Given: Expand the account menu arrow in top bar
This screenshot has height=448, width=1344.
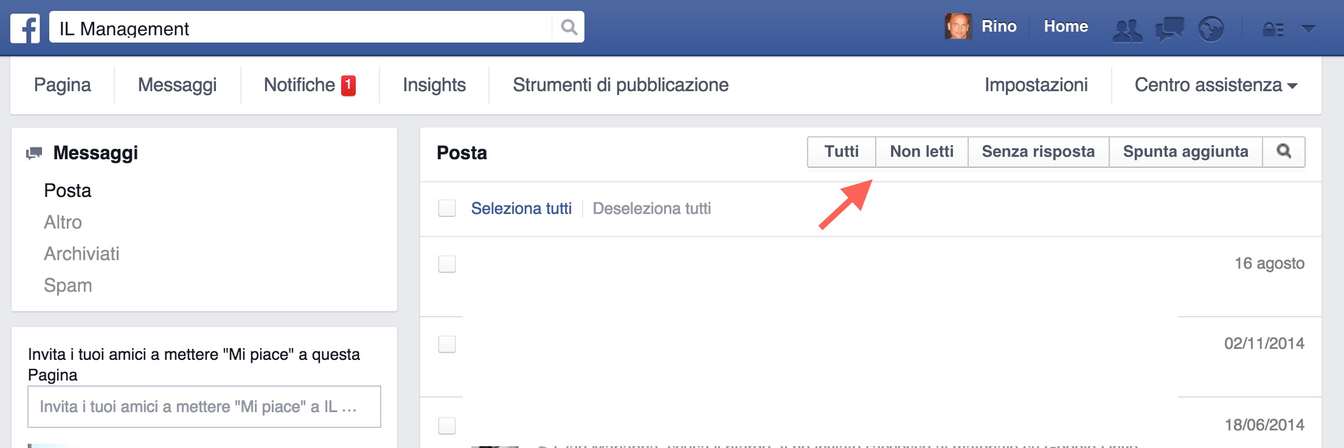Looking at the screenshot, I should (1308, 29).
